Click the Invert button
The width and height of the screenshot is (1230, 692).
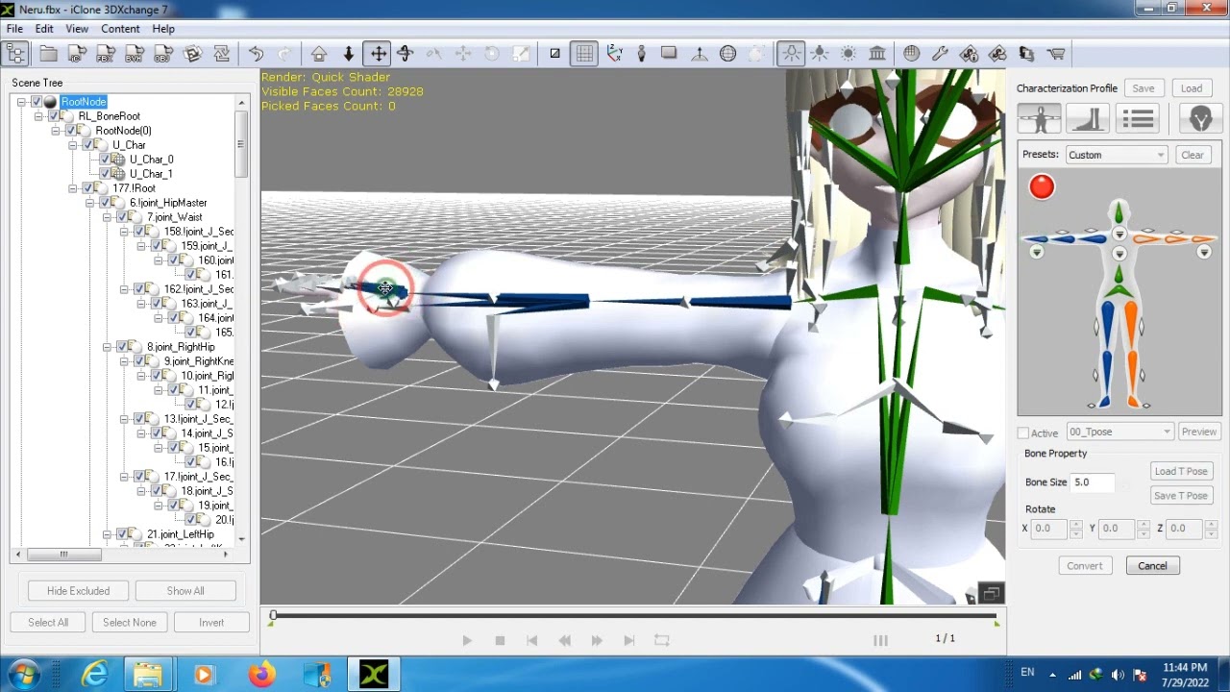coord(211,623)
